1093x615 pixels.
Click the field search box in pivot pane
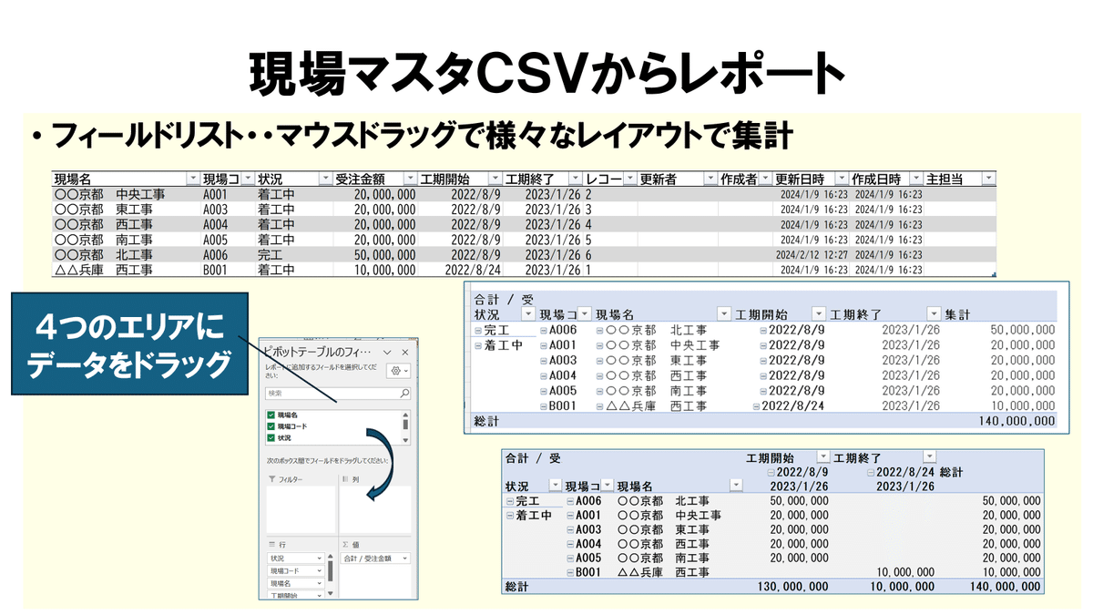pyautogui.click(x=338, y=394)
